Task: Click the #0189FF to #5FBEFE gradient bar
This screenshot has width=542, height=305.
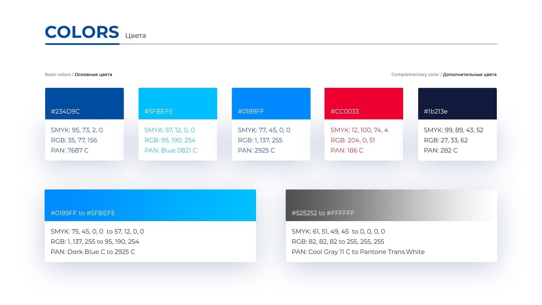Action: coord(150,205)
